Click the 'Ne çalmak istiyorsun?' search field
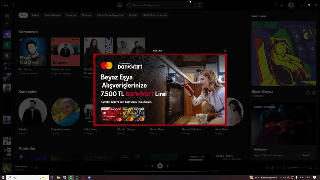The width and height of the screenshot is (320, 180). (160, 5)
